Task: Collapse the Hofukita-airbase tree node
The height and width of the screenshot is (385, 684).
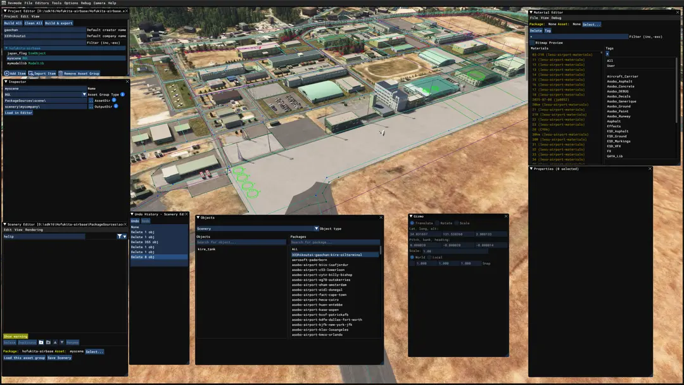Action: pyautogui.click(x=6, y=48)
